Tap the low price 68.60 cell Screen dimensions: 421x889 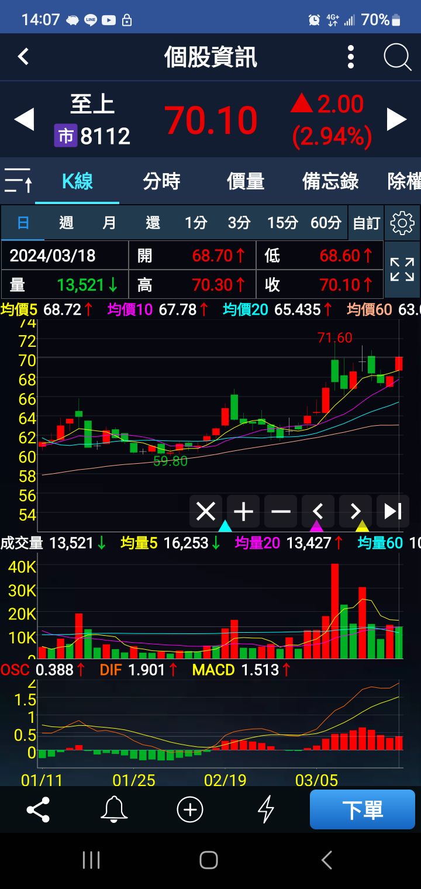[x=320, y=256]
